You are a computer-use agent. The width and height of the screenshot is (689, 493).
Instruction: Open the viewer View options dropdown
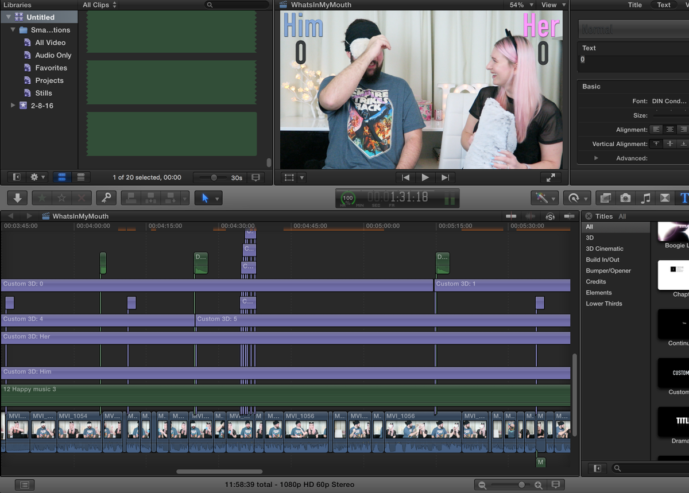pyautogui.click(x=553, y=5)
